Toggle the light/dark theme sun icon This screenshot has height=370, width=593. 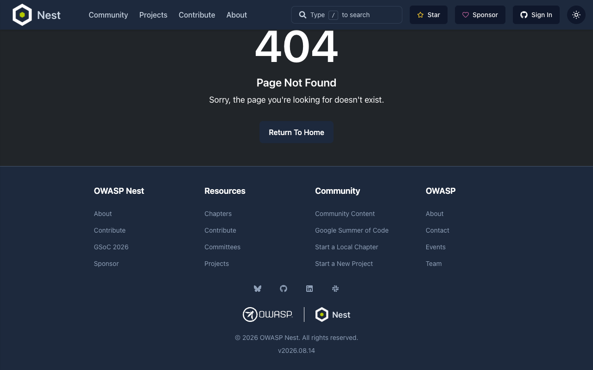576,15
